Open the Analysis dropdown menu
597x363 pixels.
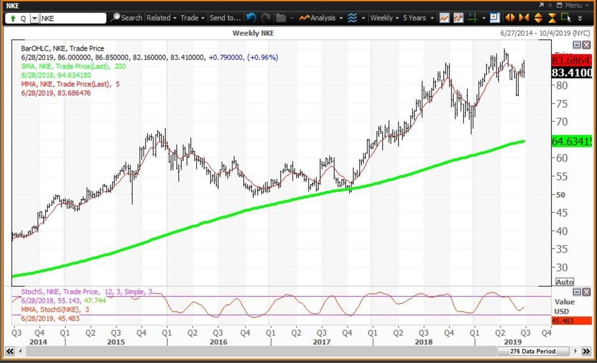click(x=322, y=18)
